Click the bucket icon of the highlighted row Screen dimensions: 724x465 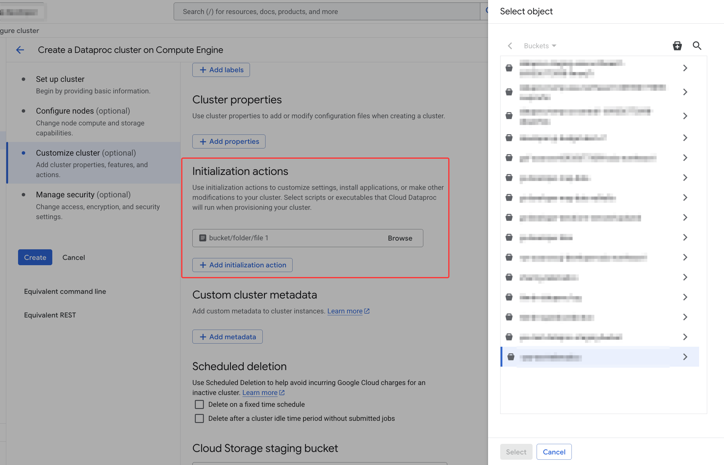(x=511, y=357)
